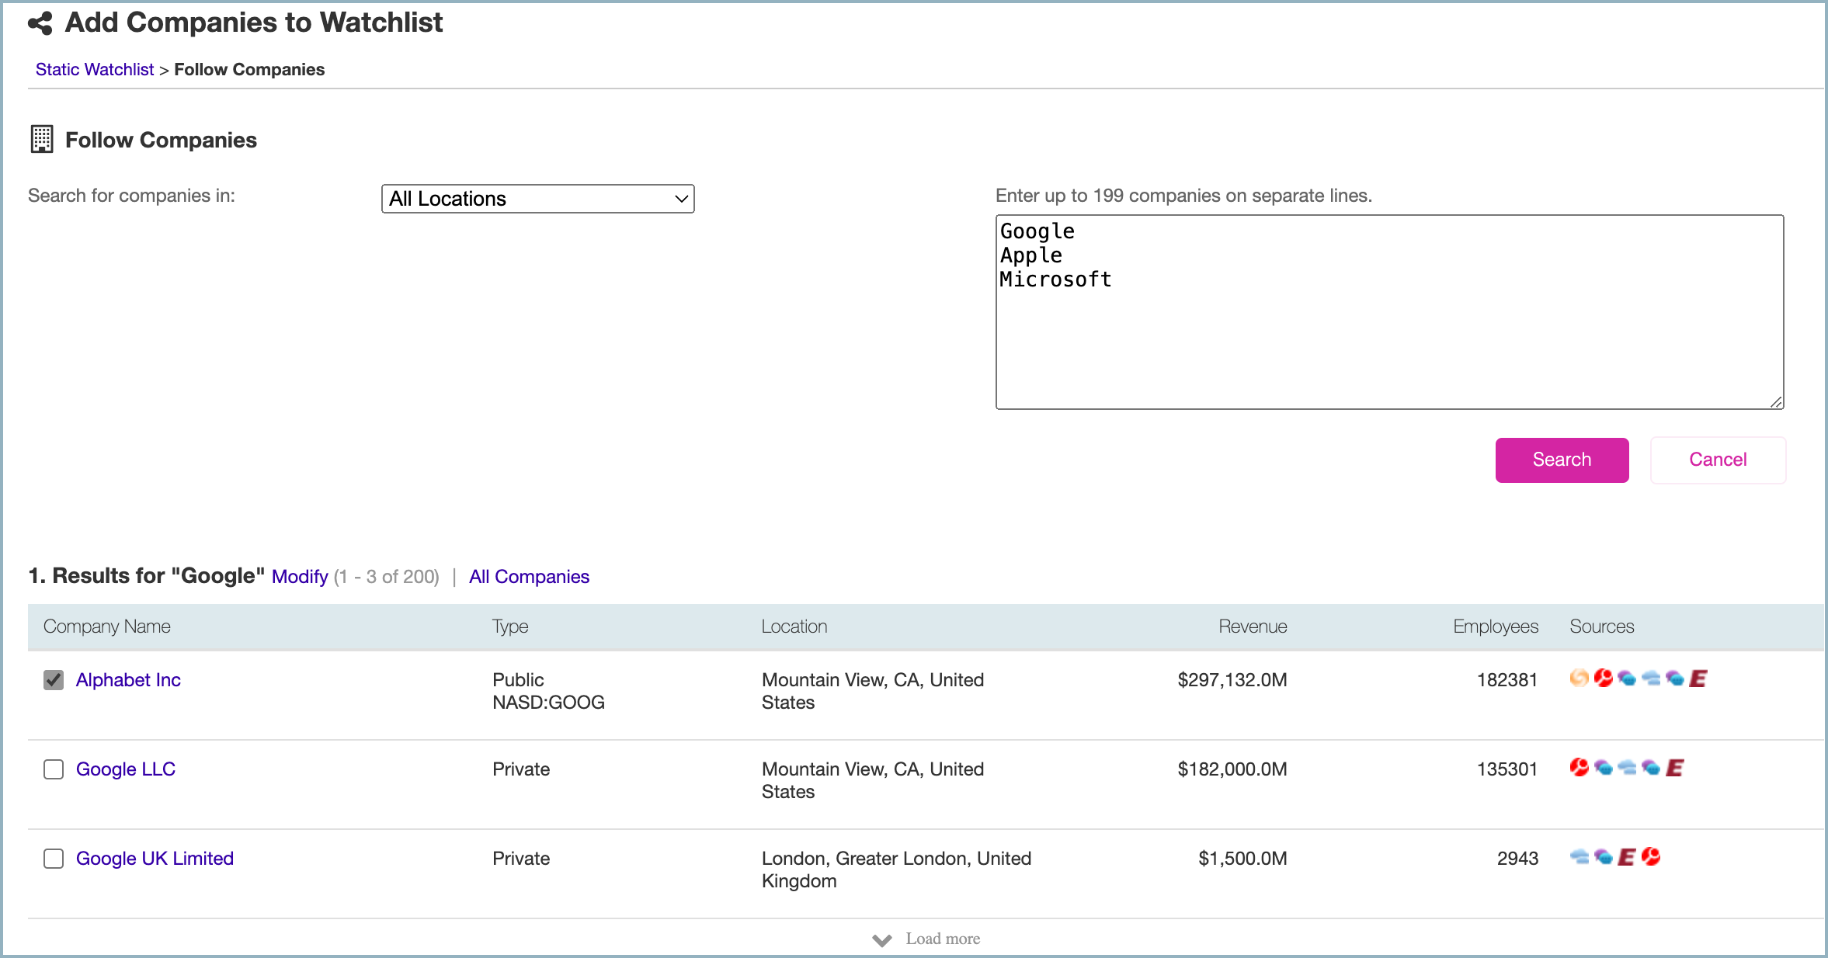The height and width of the screenshot is (958, 1828).
Task: Click the red 'E' source icon for Alphabet Inc
Action: [x=1698, y=679]
